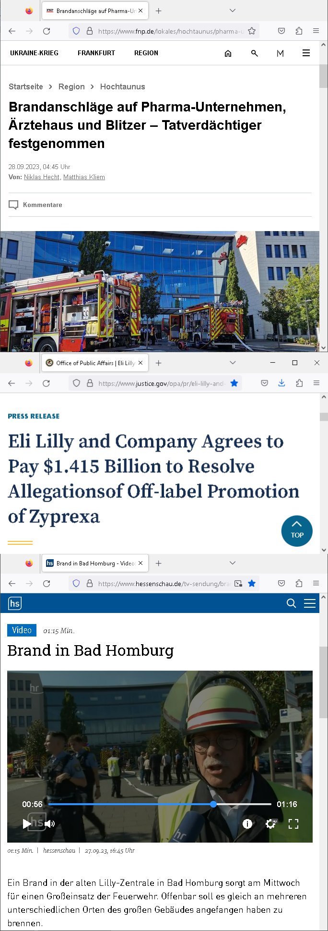Click the blue Video label

pyautogui.click(x=22, y=630)
